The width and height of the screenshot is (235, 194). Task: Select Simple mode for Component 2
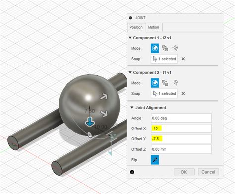pyautogui.click(x=155, y=83)
